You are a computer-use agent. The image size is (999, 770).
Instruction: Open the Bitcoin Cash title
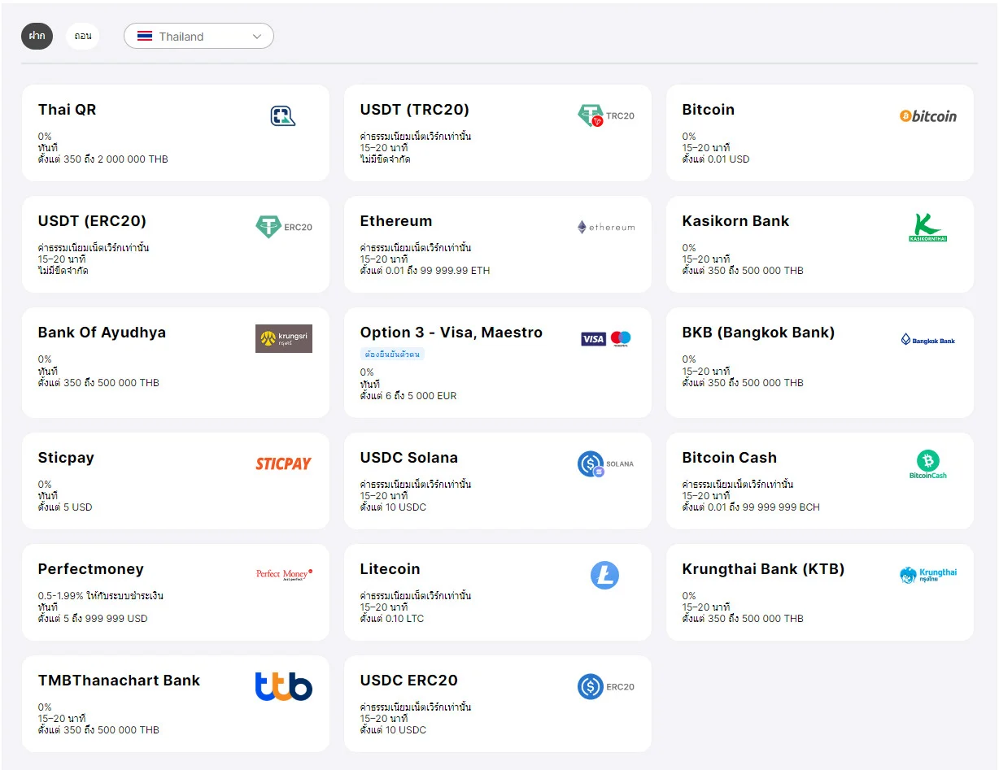[x=730, y=458]
